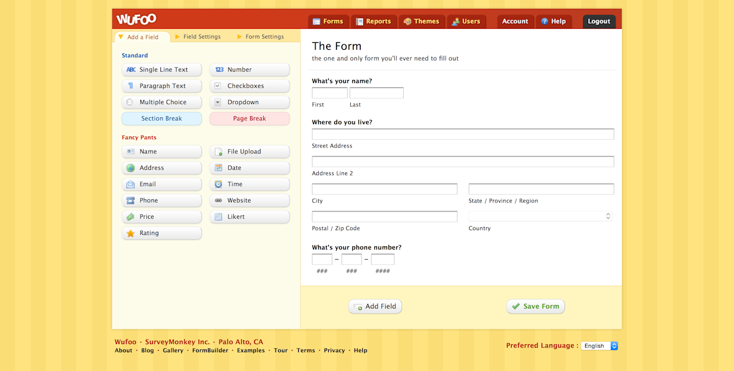Insert a Time field
Viewport: 734px width, 371px height.
click(x=250, y=184)
